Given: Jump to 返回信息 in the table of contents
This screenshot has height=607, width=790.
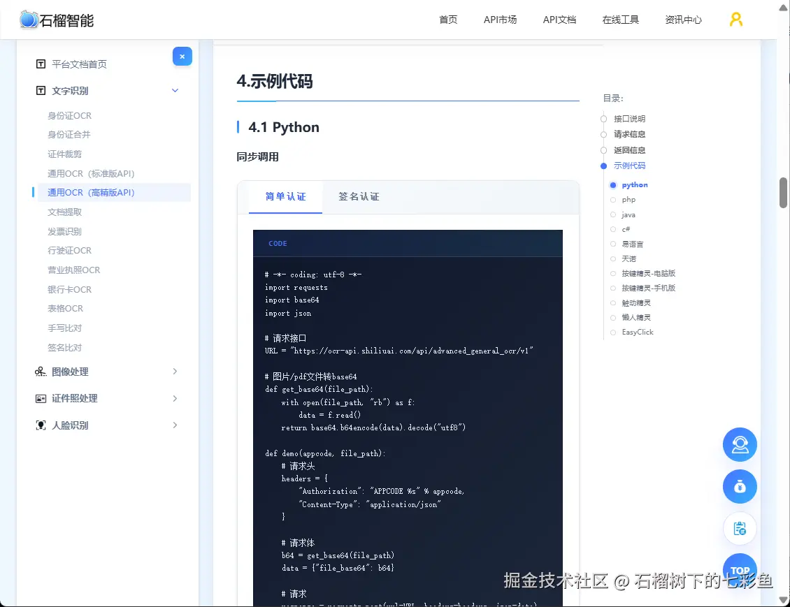Looking at the screenshot, I should pos(629,150).
